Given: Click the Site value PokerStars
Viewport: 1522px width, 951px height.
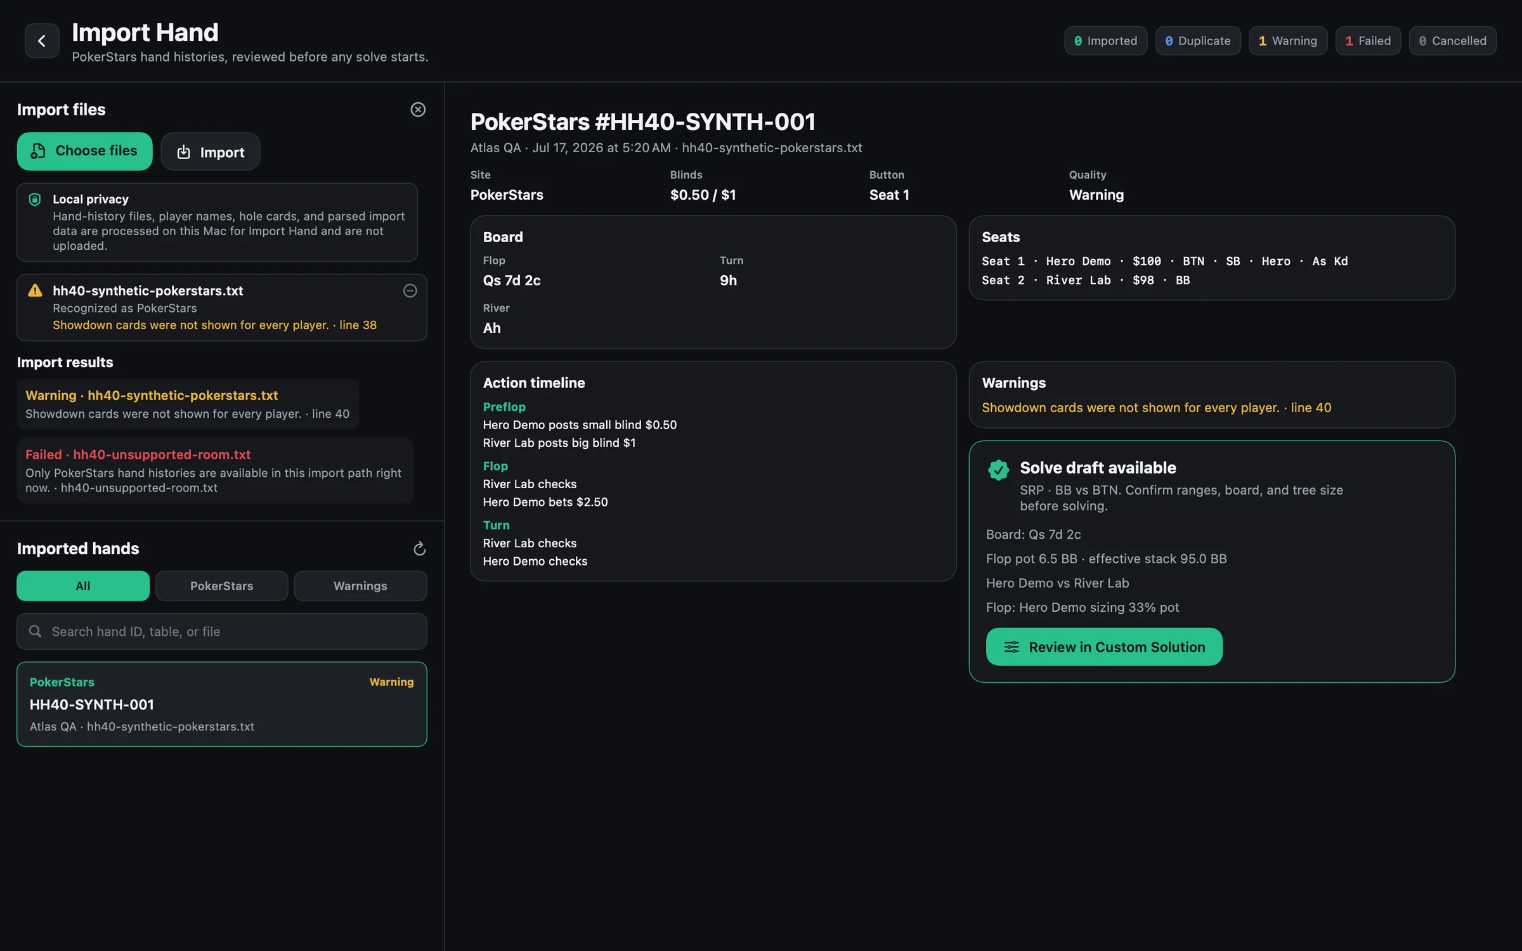Looking at the screenshot, I should (507, 195).
